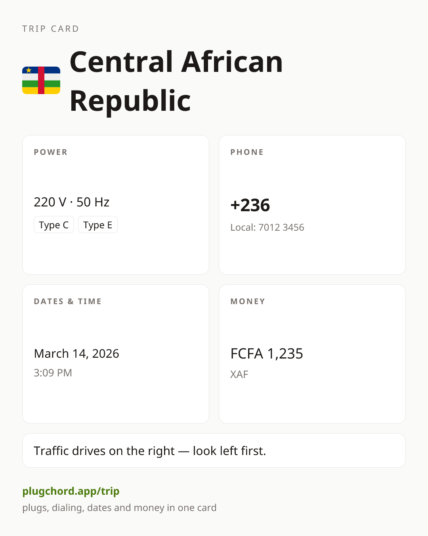The width and height of the screenshot is (428, 536).
Task: Click the TRIP CARD header label
Action: pos(51,29)
